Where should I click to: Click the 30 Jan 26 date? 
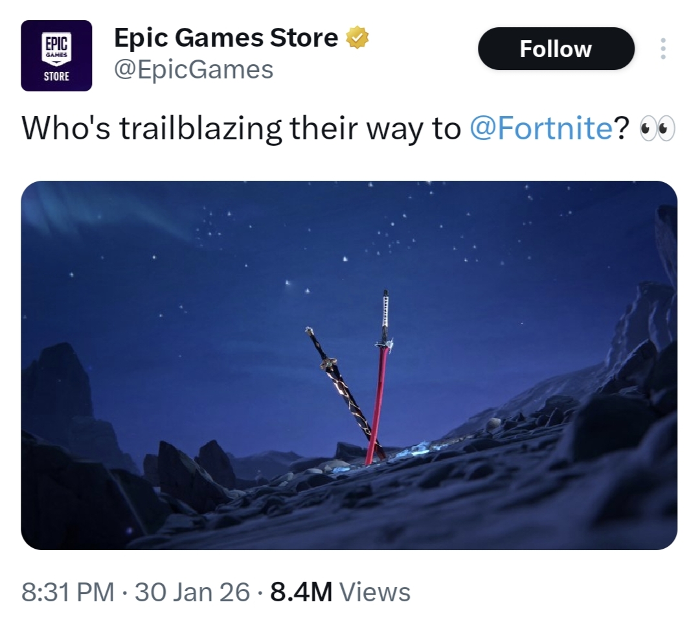(192, 592)
